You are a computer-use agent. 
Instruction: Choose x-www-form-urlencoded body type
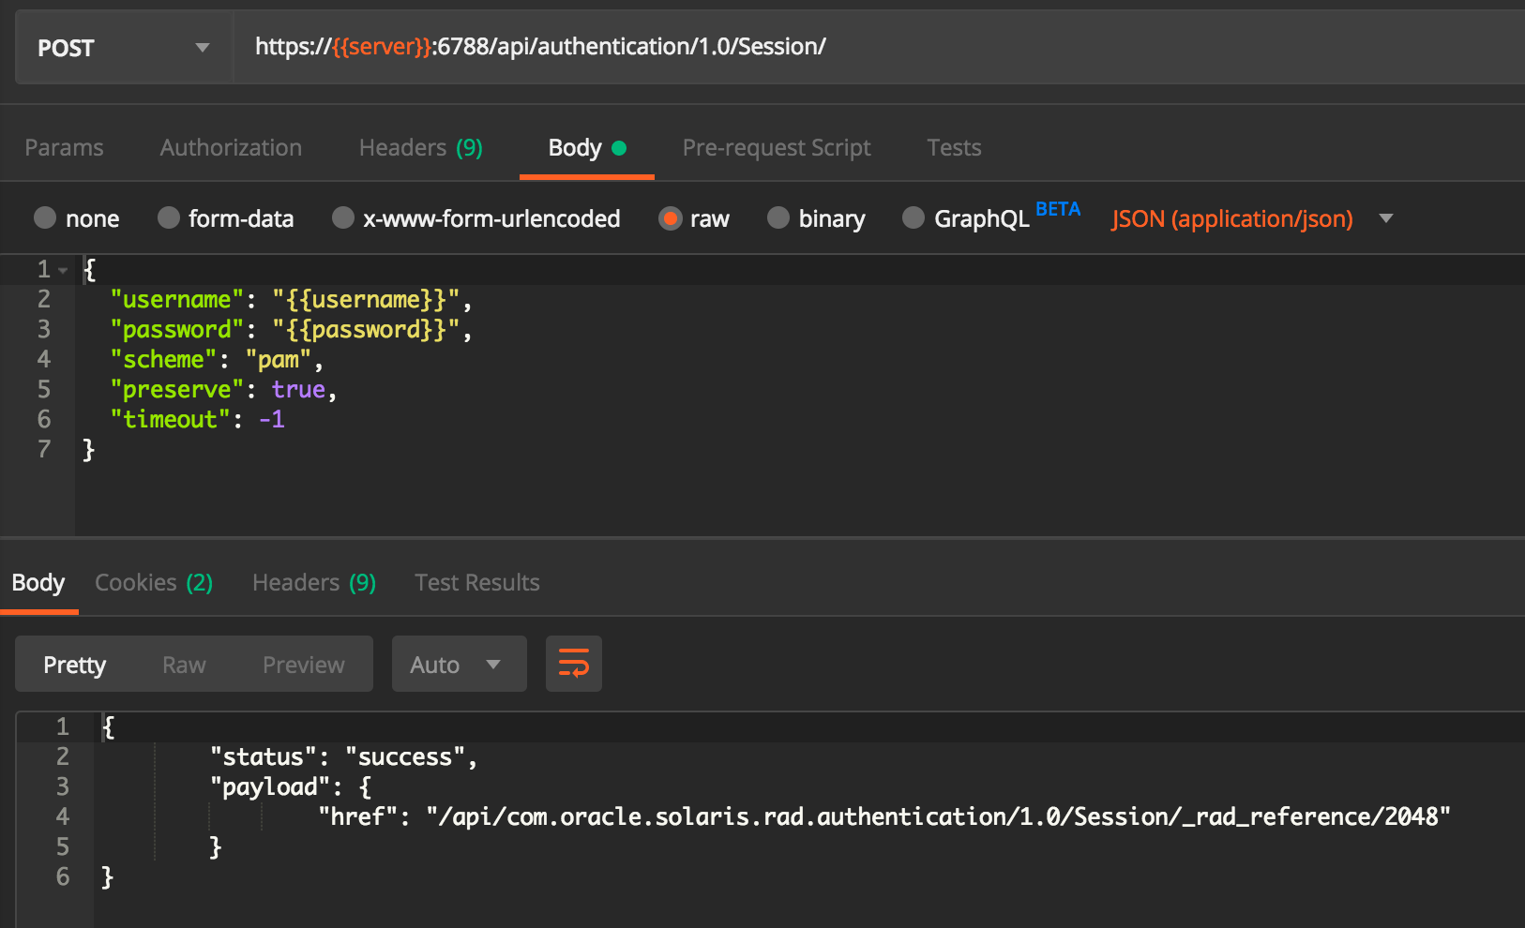(343, 218)
